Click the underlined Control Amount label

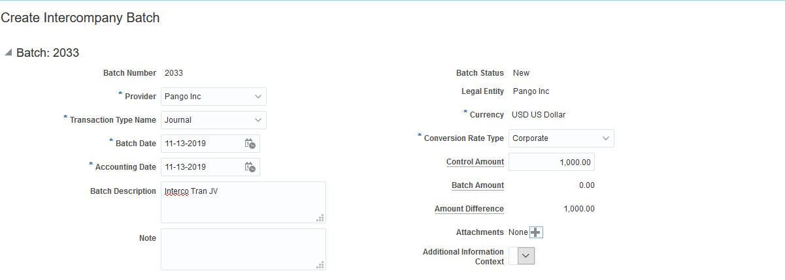pyautogui.click(x=475, y=162)
